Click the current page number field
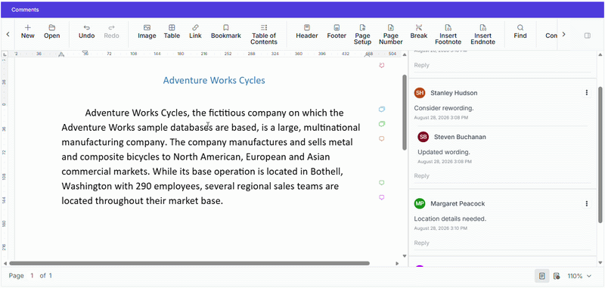Screen dimensions: 605x288 (x=33, y=276)
